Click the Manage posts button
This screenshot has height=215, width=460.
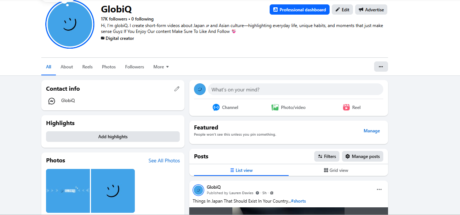click(362, 156)
